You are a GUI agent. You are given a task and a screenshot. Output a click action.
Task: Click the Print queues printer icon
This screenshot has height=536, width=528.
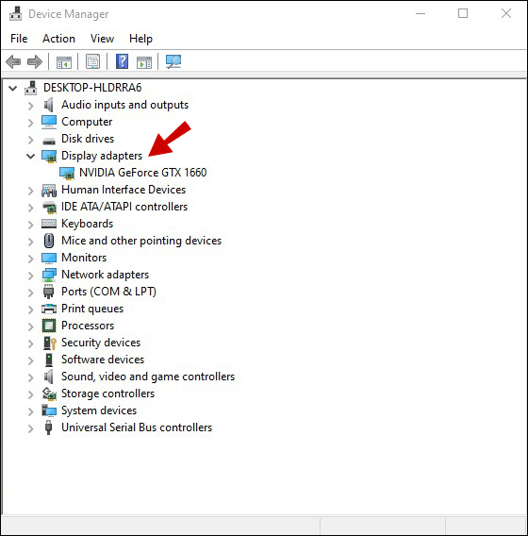(49, 309)
